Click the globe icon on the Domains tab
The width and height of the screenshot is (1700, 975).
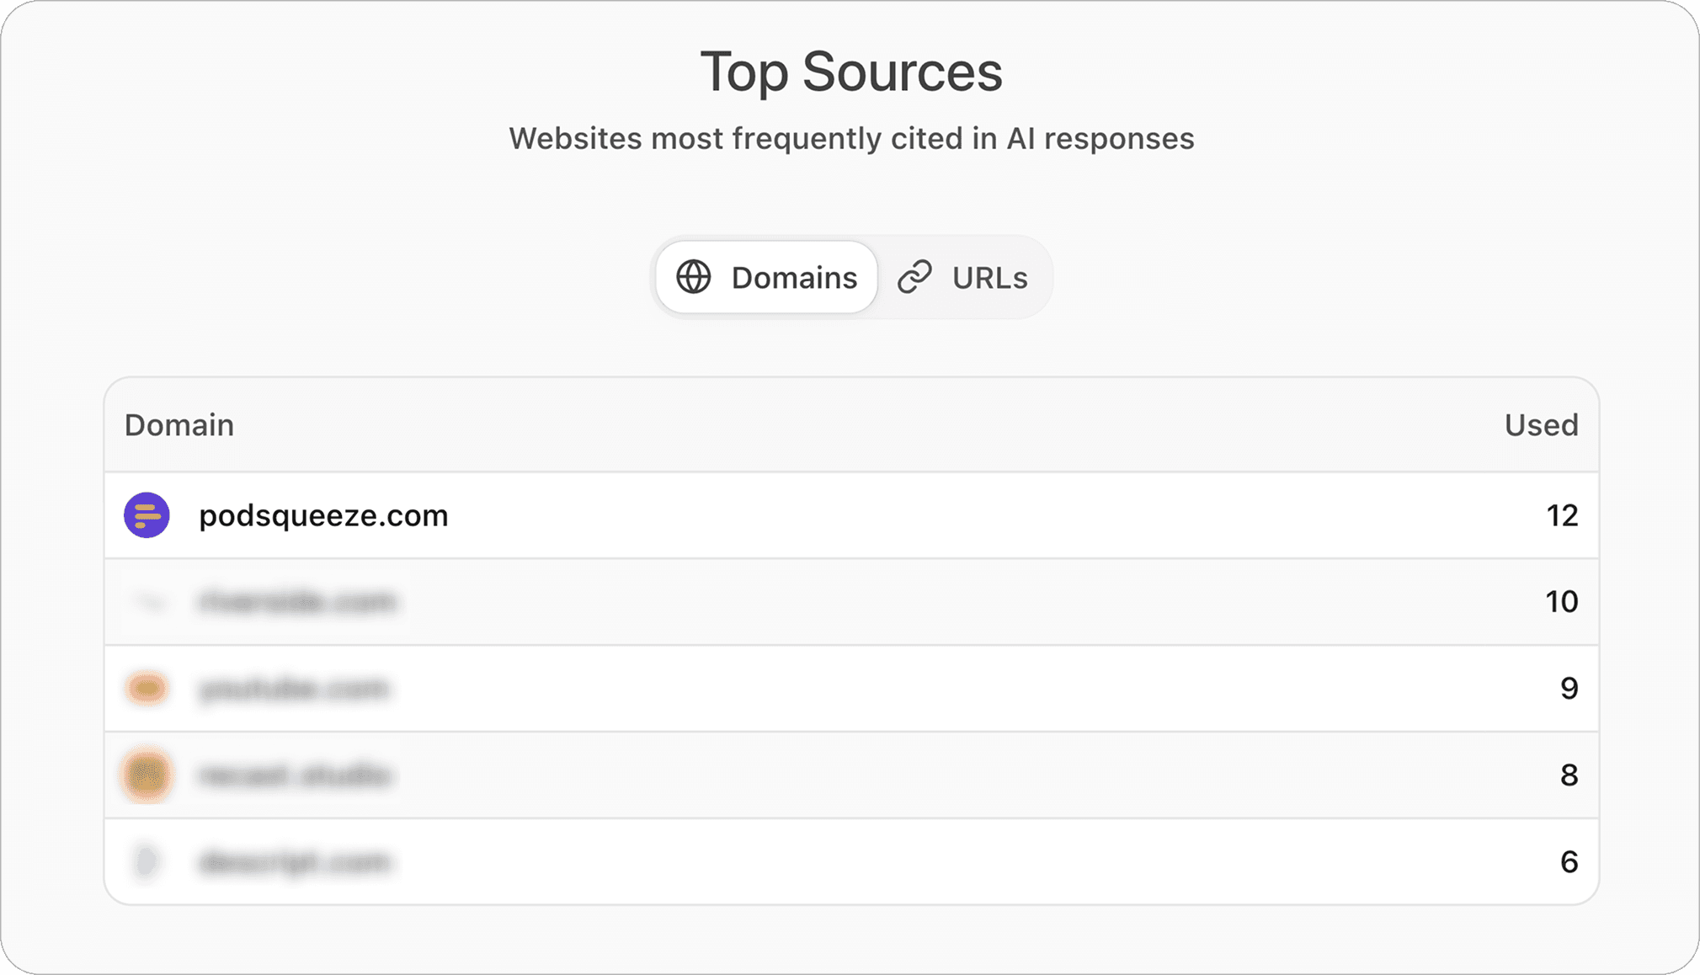tap(694, 276)
